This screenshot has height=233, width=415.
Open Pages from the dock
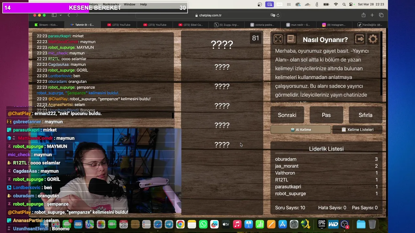271,224
